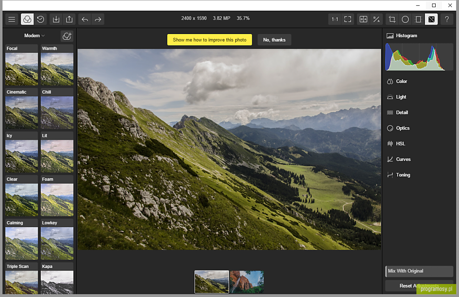Open help with the question mark icon

(x=447, y=19)
